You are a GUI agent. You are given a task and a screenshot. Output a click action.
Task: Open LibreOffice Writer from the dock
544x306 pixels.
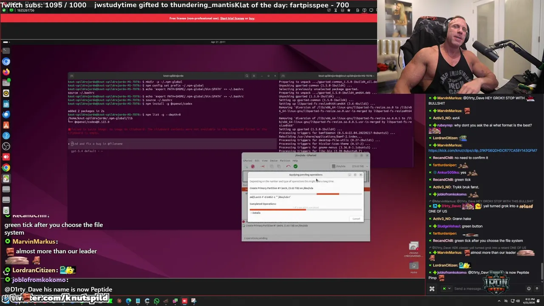point(6,104)
